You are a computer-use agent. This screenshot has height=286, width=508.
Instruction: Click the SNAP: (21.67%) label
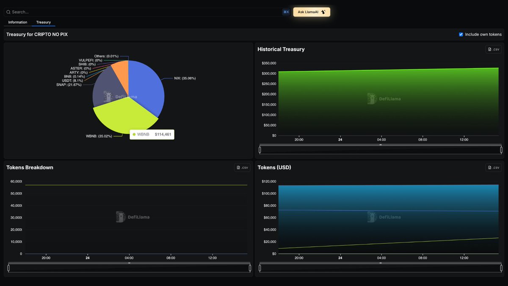[x=69, y=85]
